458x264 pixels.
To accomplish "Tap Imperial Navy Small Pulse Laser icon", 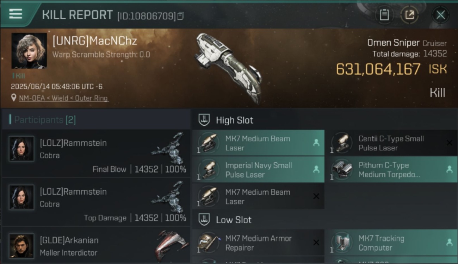I will tap(208, 170).
